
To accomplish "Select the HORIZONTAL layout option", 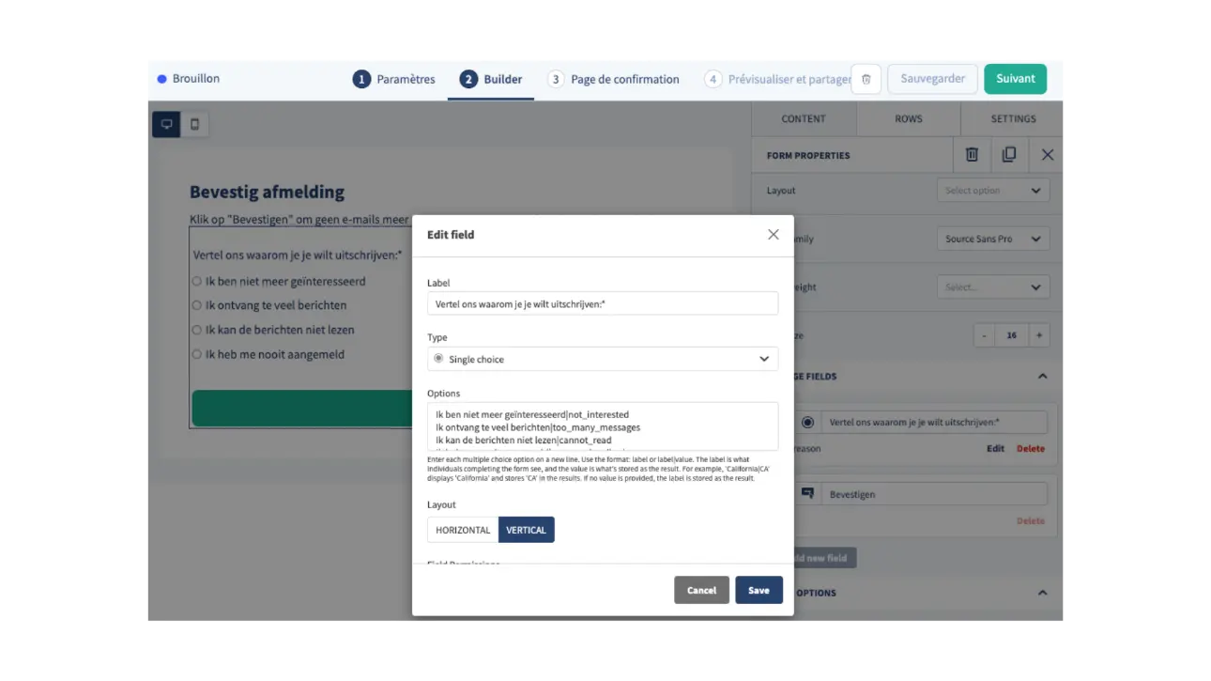I will coord(463,530).
